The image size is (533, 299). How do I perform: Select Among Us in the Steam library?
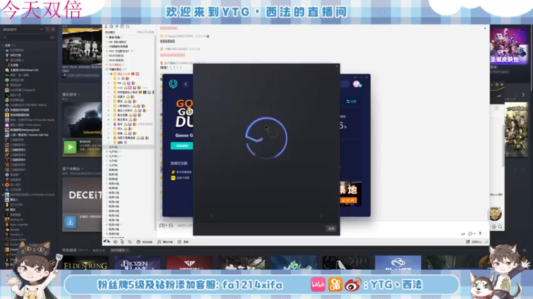(15, 220)
